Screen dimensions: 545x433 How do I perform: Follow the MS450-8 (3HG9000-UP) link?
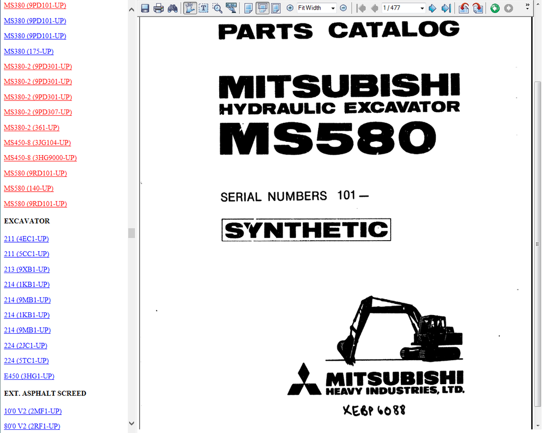pos(40,158)
